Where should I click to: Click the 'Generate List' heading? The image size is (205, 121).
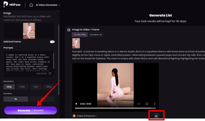[x=161, y=15]
